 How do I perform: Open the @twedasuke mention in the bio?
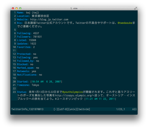125,23
